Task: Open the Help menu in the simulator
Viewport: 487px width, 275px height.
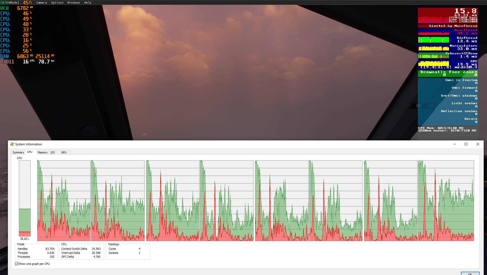Action: (x=88, y=3)
